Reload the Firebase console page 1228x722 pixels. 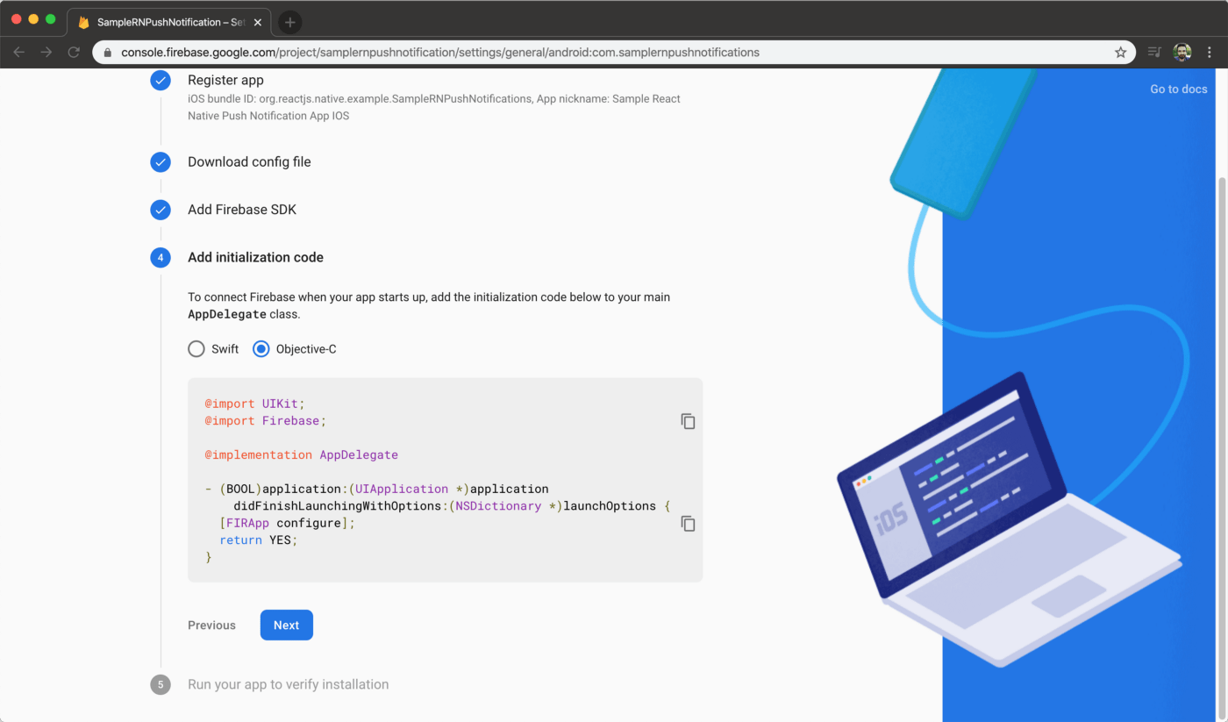coord(74,53)
